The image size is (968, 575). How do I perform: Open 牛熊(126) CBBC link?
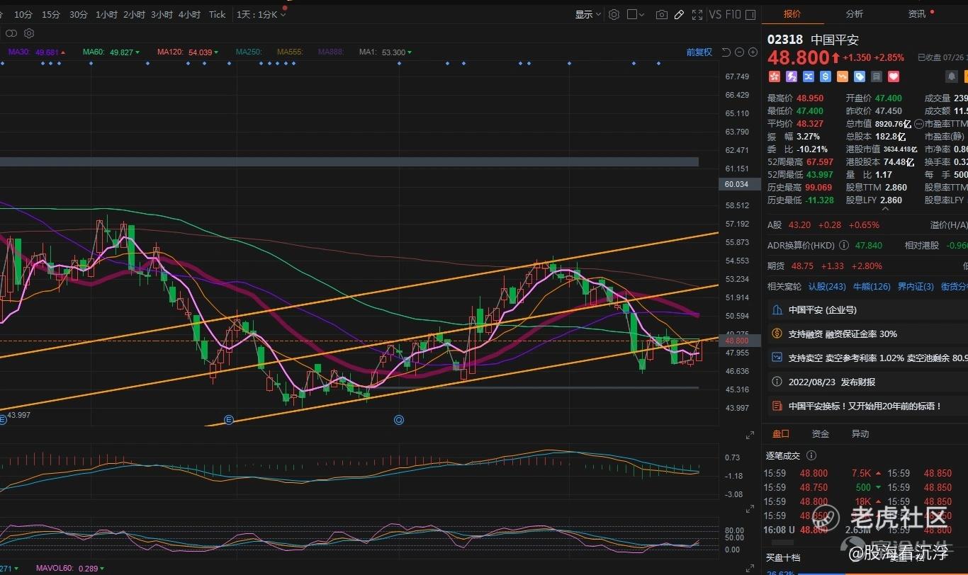click(x=872, y=286)
